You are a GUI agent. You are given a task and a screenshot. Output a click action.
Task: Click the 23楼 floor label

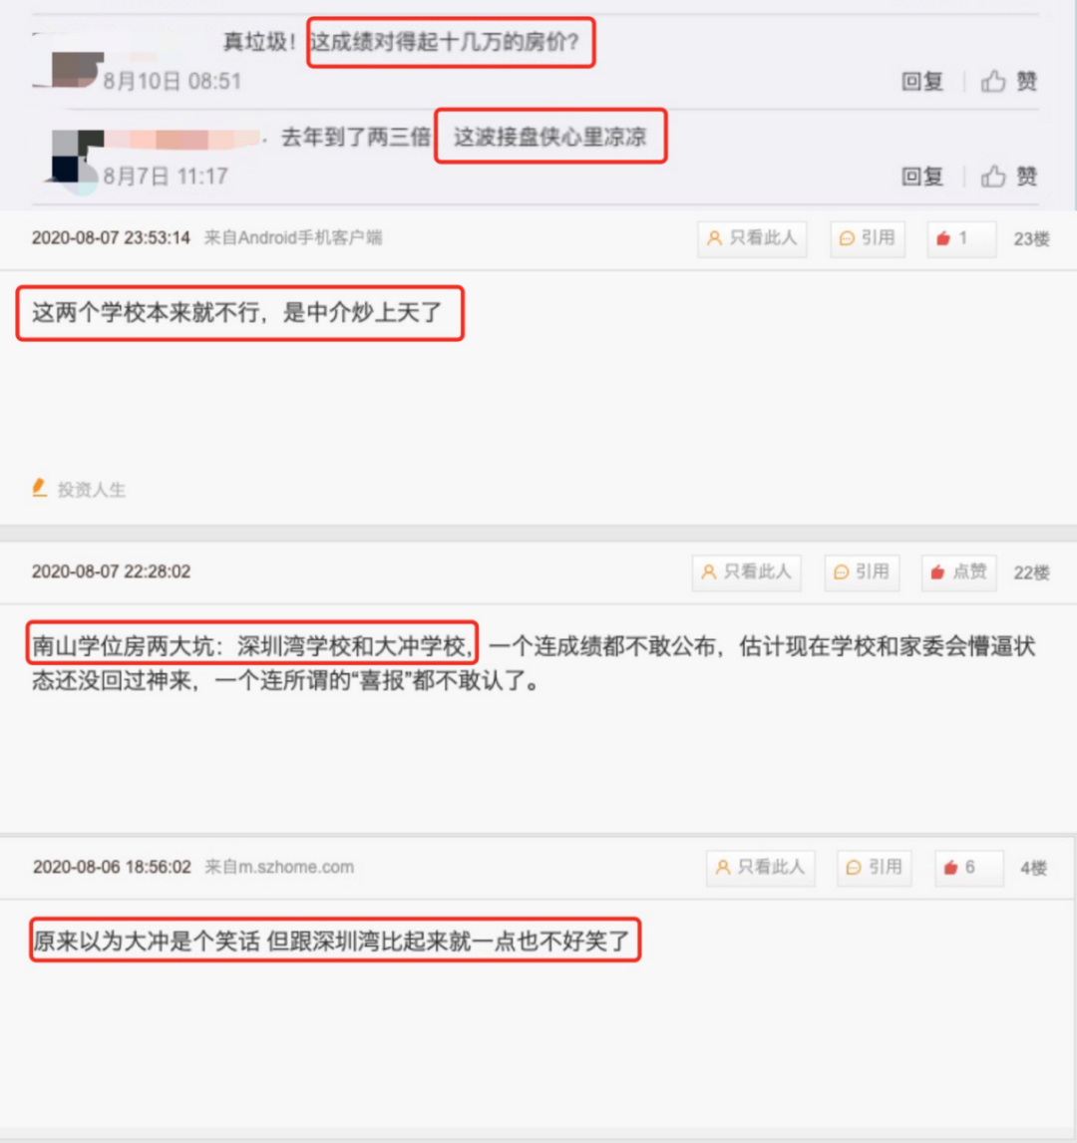1031,239
